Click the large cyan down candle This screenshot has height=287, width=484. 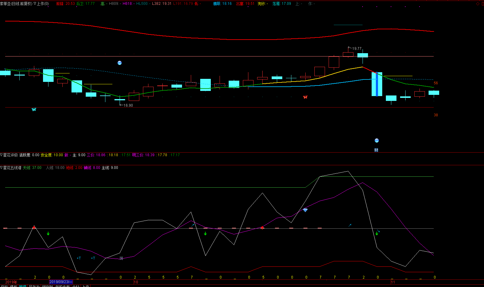coord(377,84)
